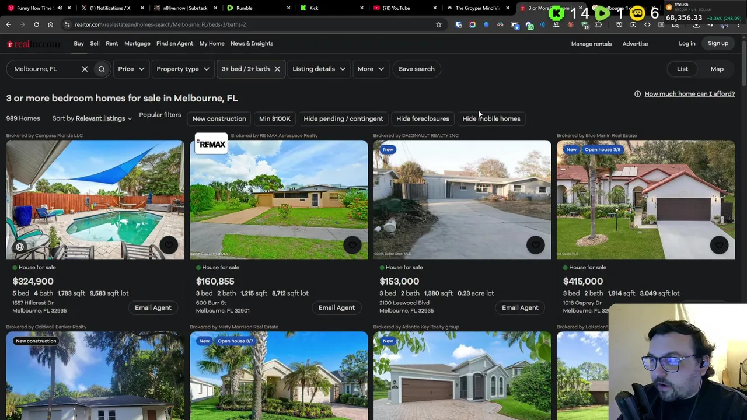Open the Find an Agent menu
The image size is (747, 420).
174,43
